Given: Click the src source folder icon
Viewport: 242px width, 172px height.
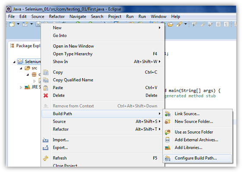Looking at the screenshot, I should click(27, 68).
